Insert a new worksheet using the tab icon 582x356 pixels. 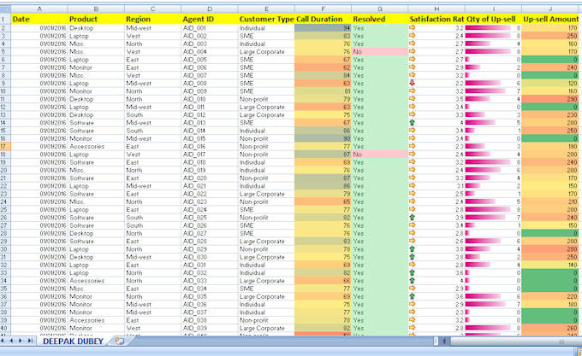pyautogui.click(x=119, y=341)
